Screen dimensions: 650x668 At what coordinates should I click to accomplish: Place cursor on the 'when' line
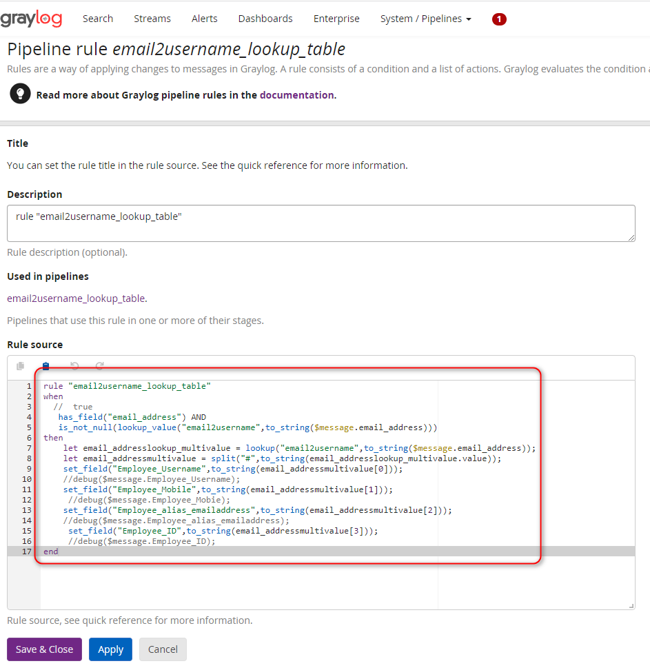(53, 396)
